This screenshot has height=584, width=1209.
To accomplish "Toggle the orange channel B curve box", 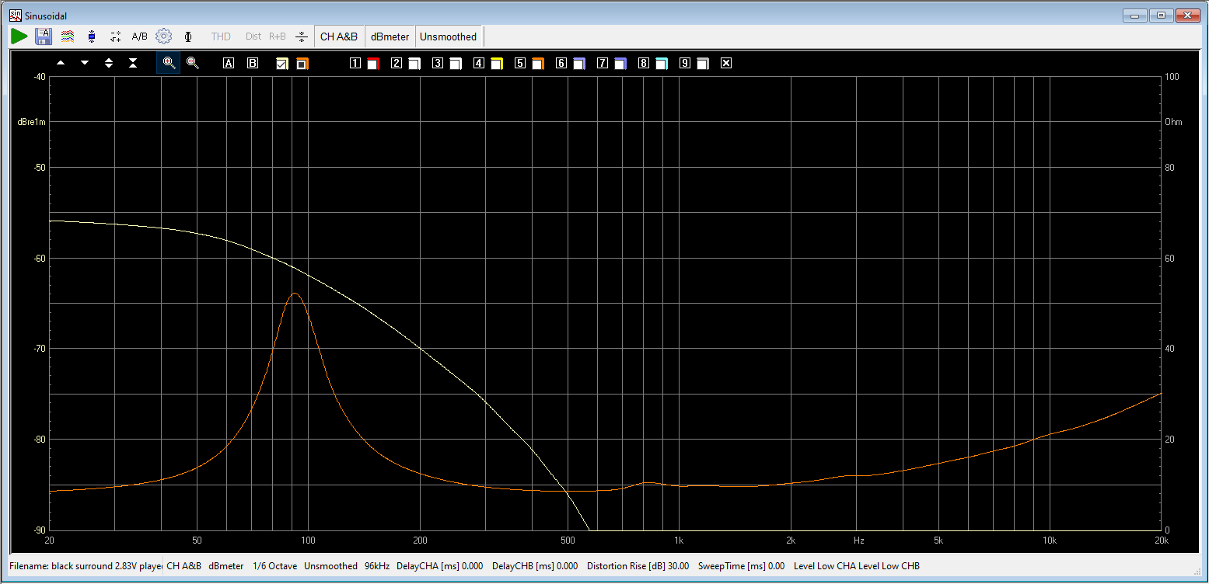I will click(302, 64).
